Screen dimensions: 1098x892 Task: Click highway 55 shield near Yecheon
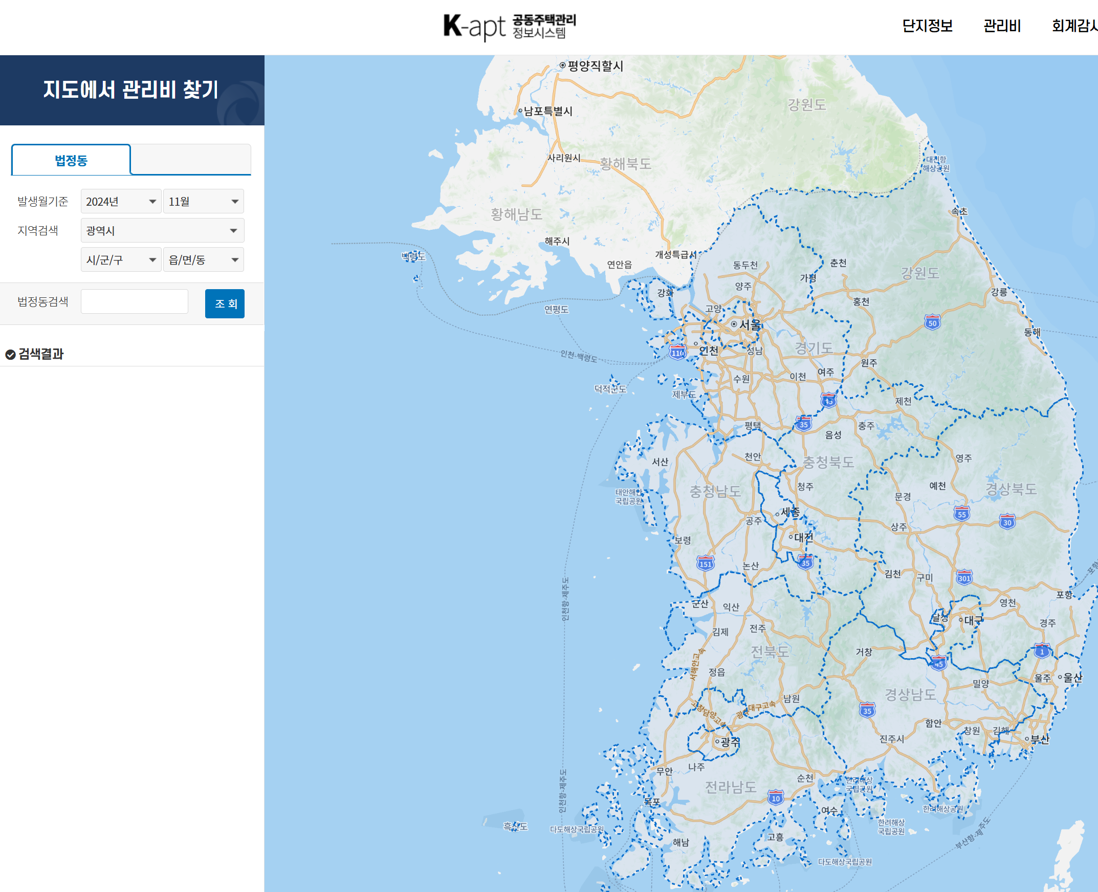pyautogui.click(x=961, y=513)
